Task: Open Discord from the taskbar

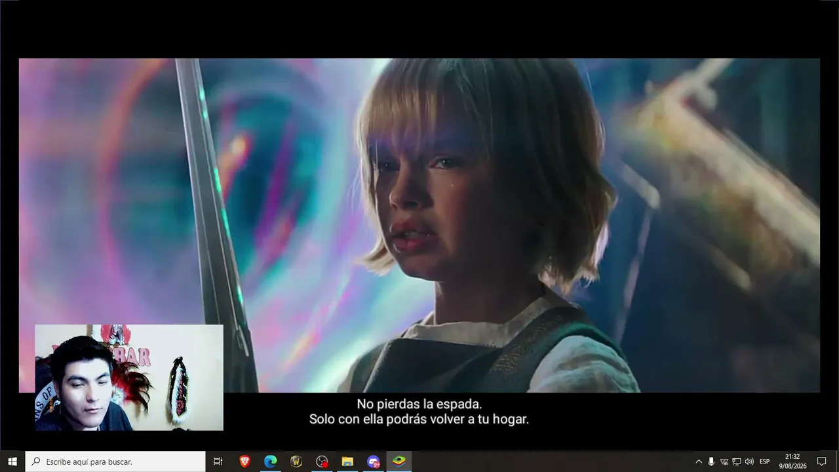Action: tap(373, 462)
